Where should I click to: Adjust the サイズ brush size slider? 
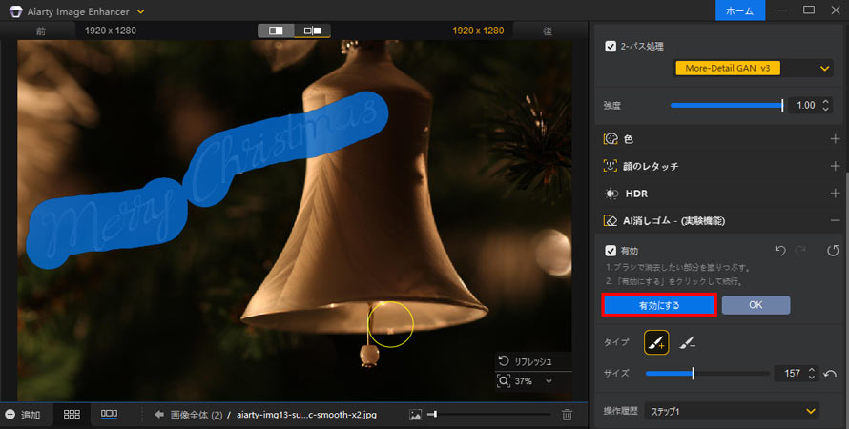pos(707,374)
